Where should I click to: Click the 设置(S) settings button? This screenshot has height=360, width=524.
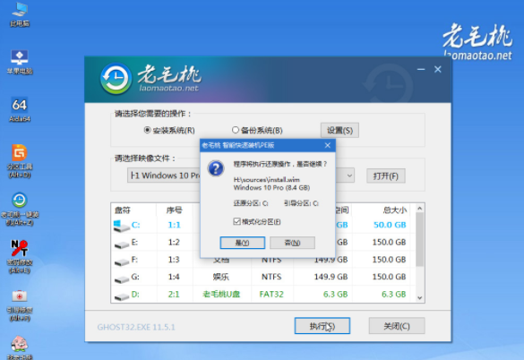[339, 130]
